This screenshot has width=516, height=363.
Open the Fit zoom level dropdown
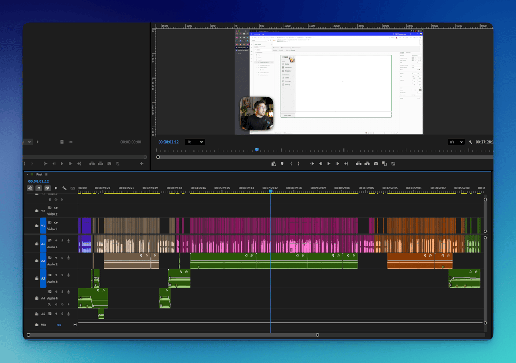pyautogui.click(x=195, y=142)
